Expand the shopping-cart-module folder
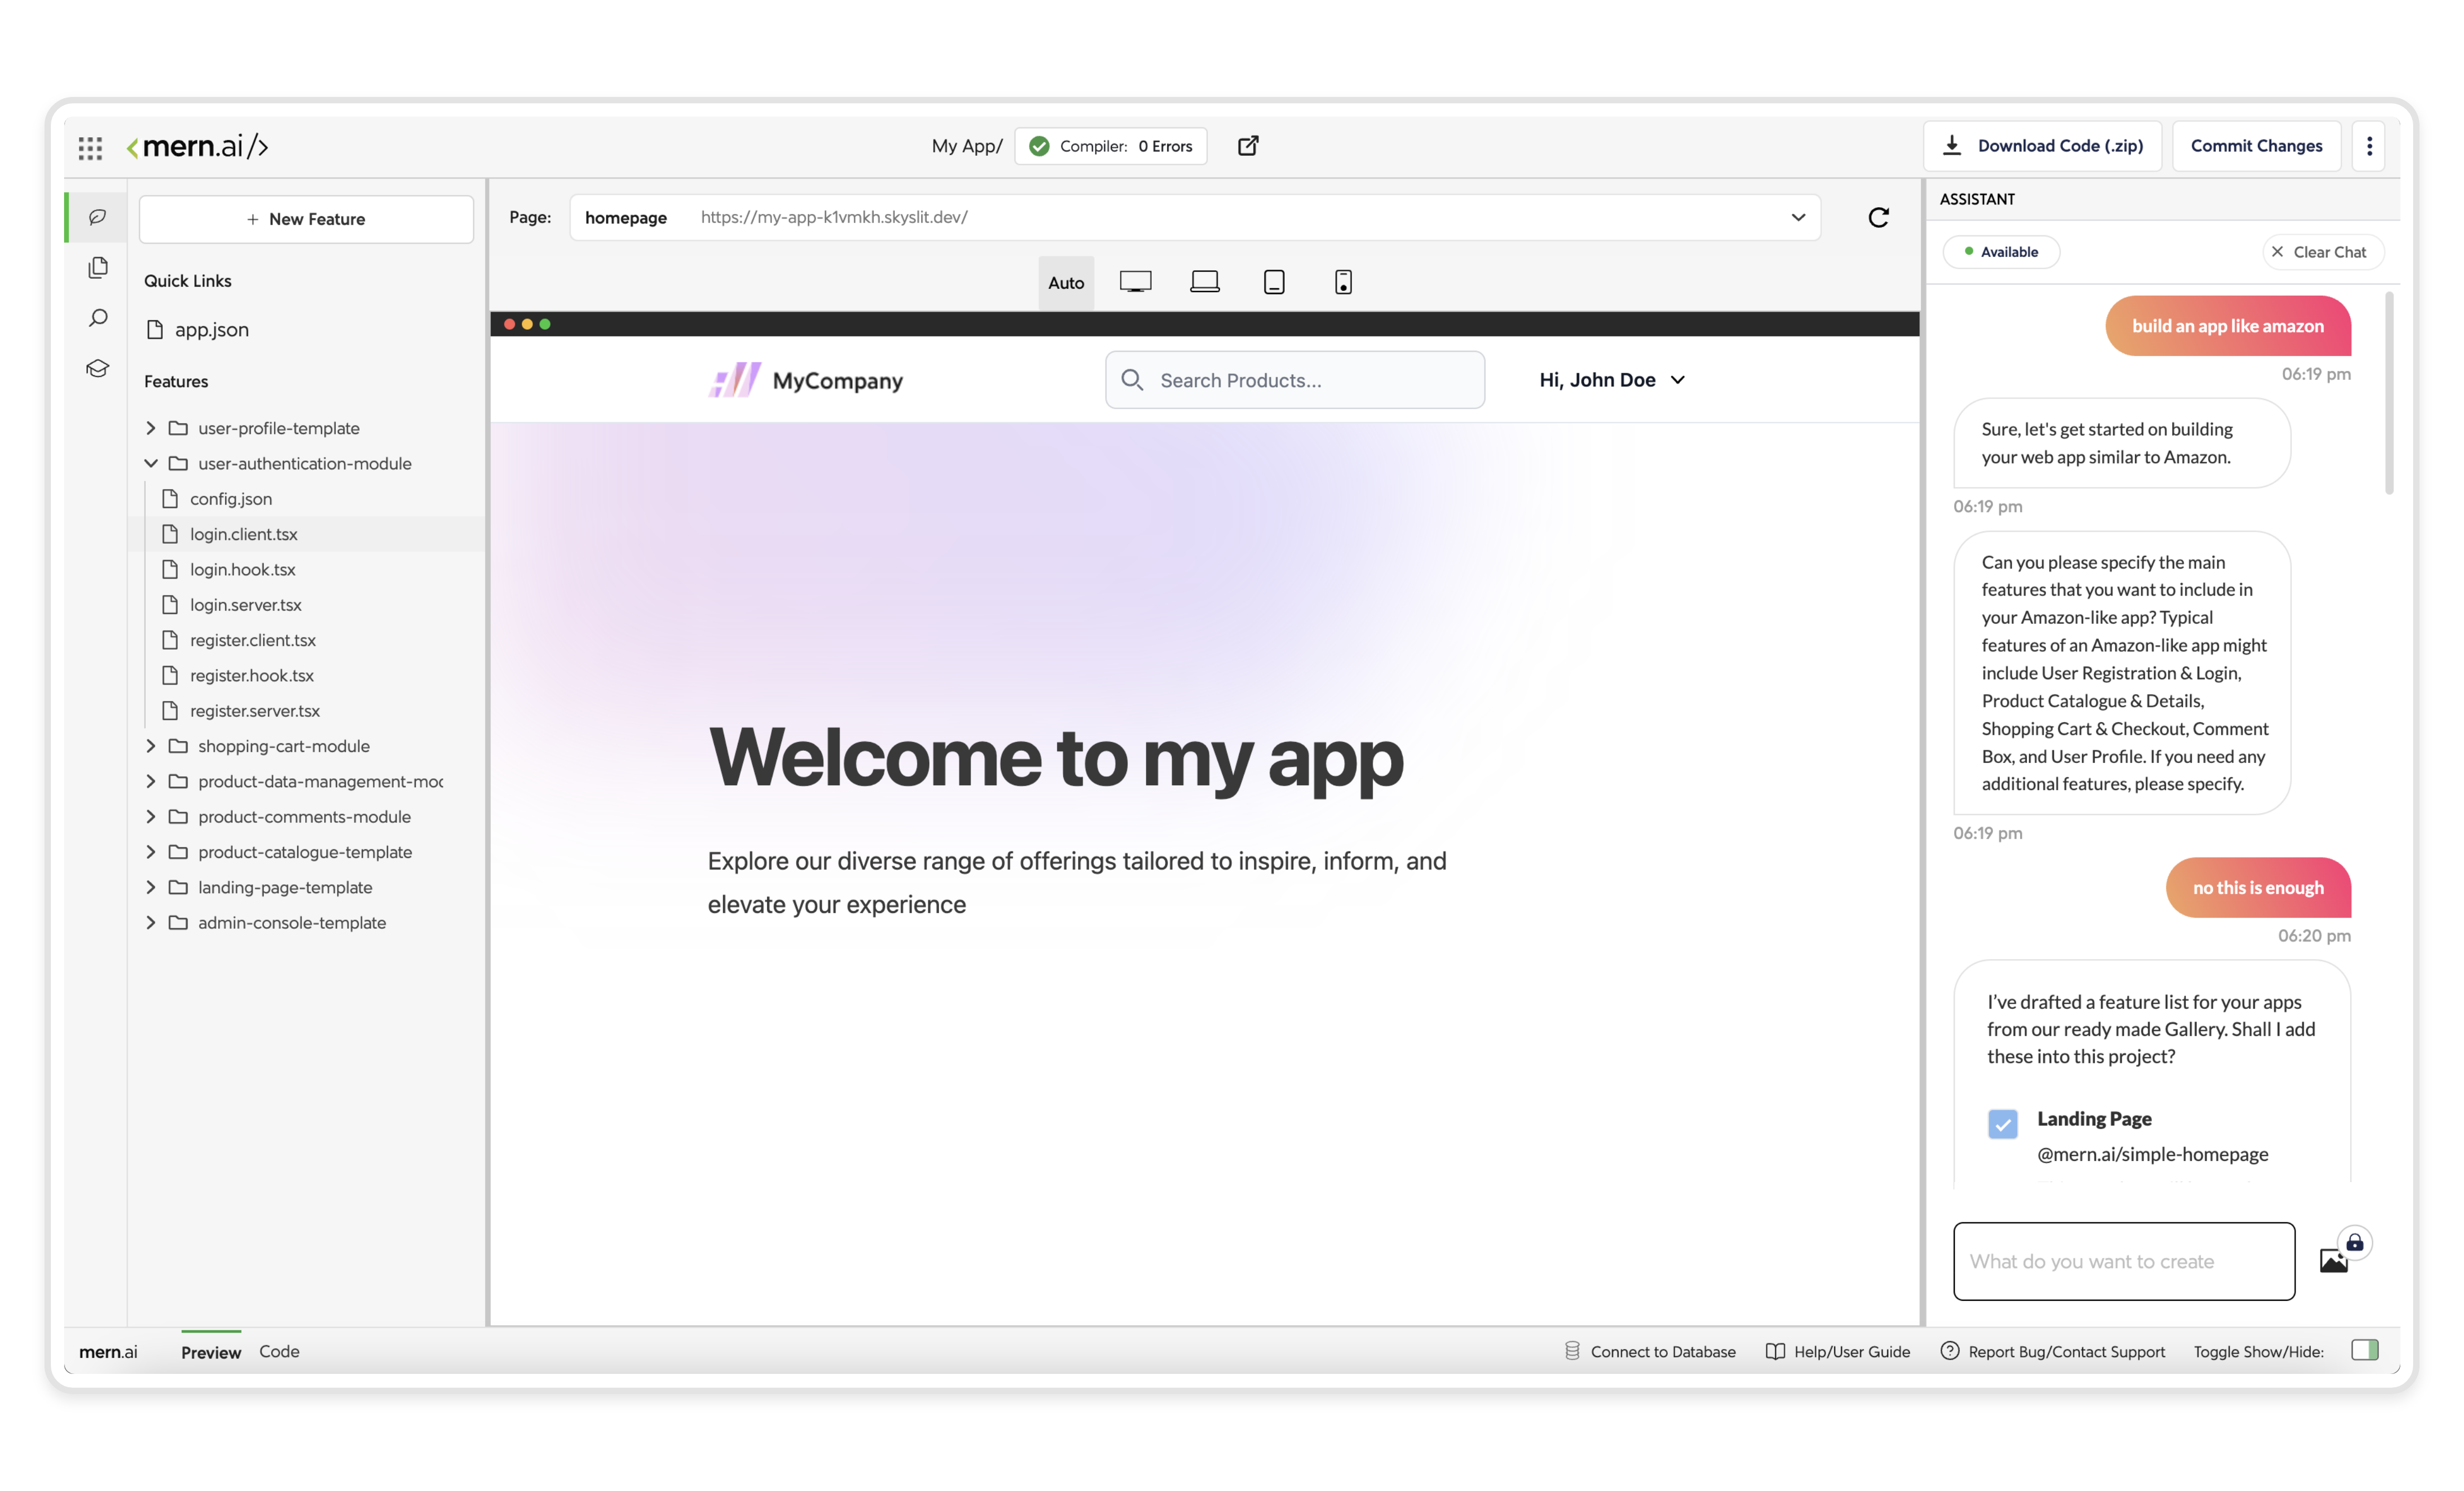 click(151, 746)
